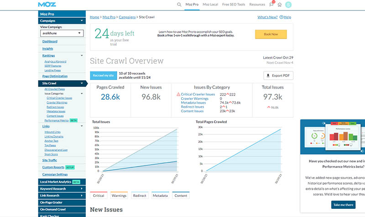Collapse the Campaigns section arrow
Screen dimensions: 365x217
[82, 20]
